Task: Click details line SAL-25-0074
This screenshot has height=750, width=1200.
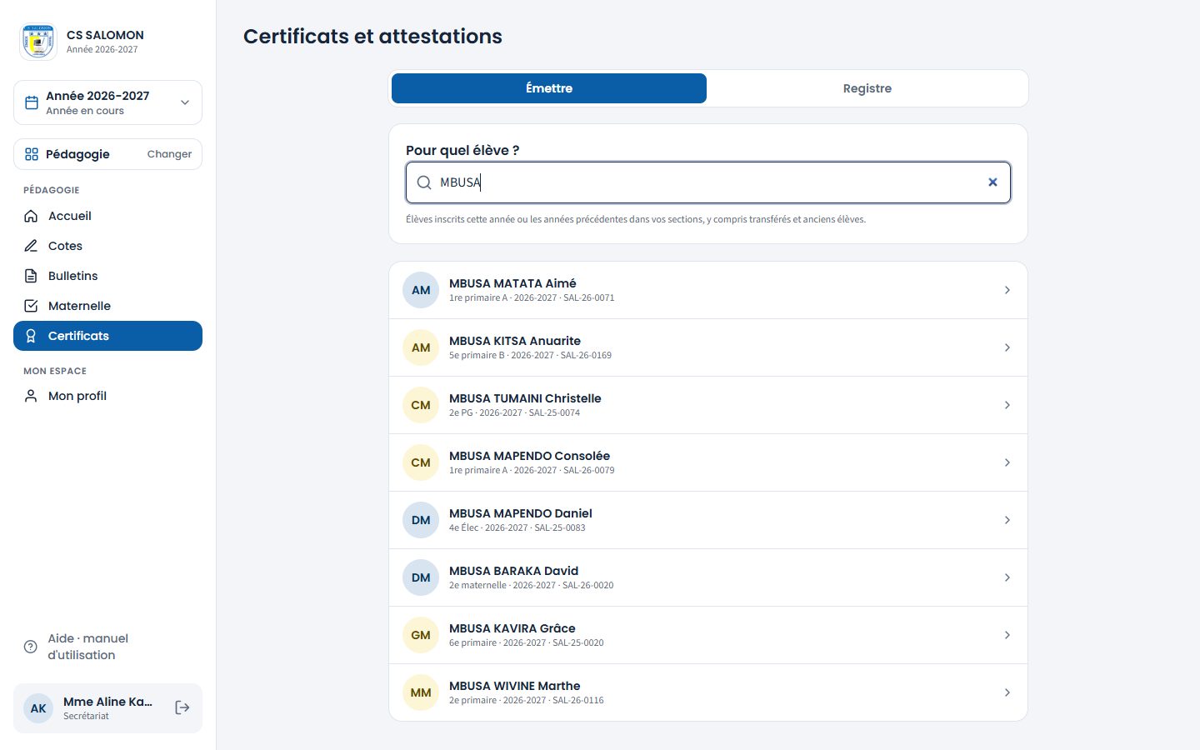Action: click(514, 412)
